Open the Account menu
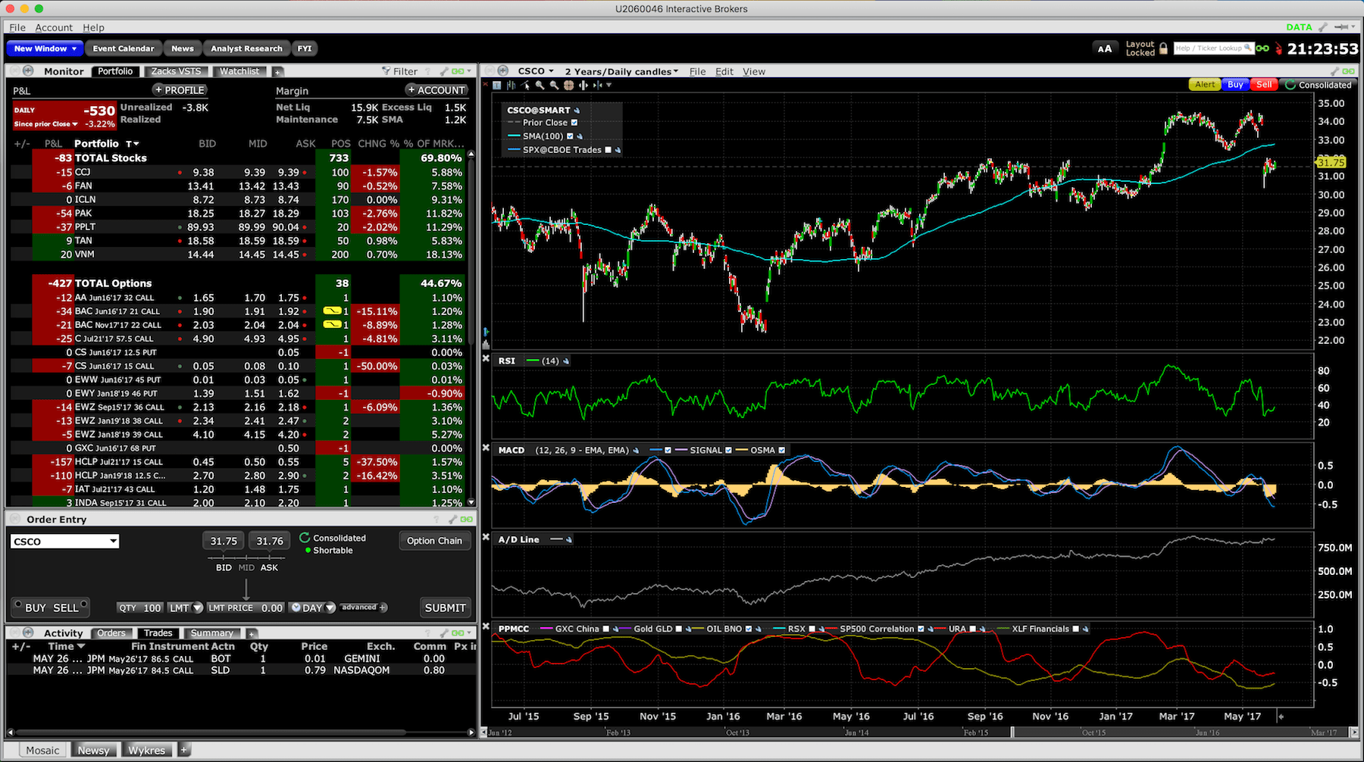The image size is (1364, 762). pos(54,27)
